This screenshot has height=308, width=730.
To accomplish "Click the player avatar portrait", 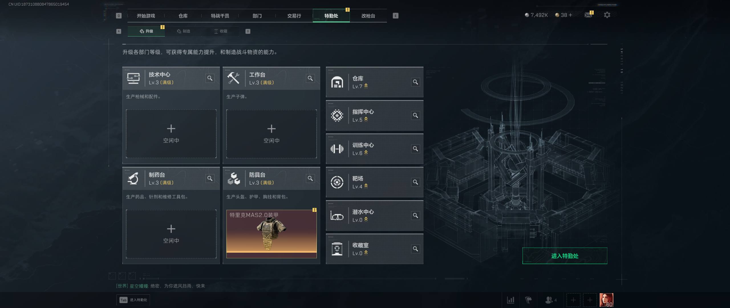I will 607,300.
